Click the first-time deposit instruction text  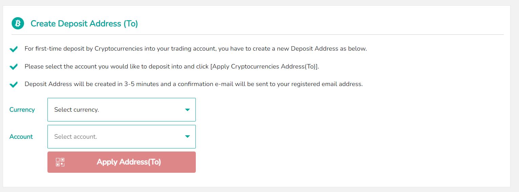[195, 49]
